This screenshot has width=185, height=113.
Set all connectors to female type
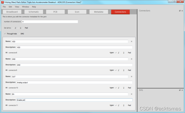20,28
